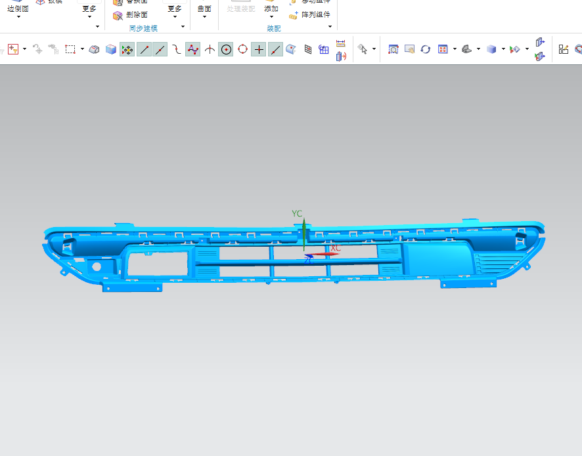Activate the Rotate view tool
The height and width of the screenshot is (456, 582).
click(x=426, y=49)
